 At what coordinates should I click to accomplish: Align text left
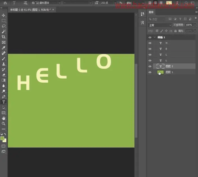[150, 3]
